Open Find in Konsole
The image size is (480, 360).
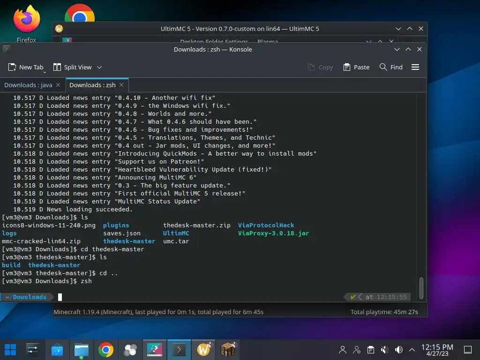click(391, 67)
